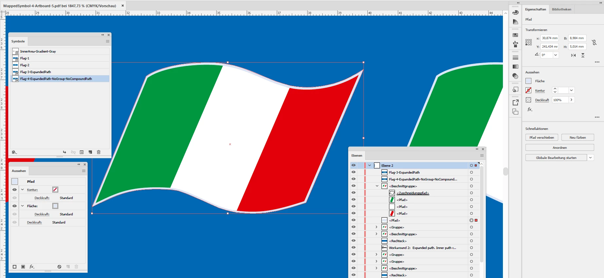Click Kontur color swatch in Aussehen panel
Screen dimensions: 604x278
pos(55,190)
